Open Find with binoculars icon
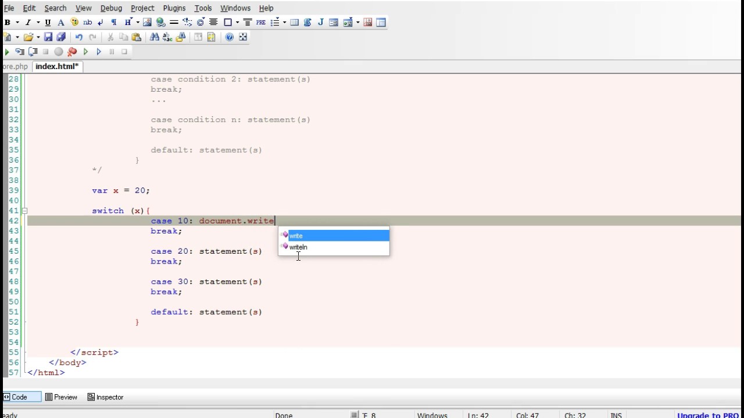This screenshot has height=418, width=744. coord(154,37)
